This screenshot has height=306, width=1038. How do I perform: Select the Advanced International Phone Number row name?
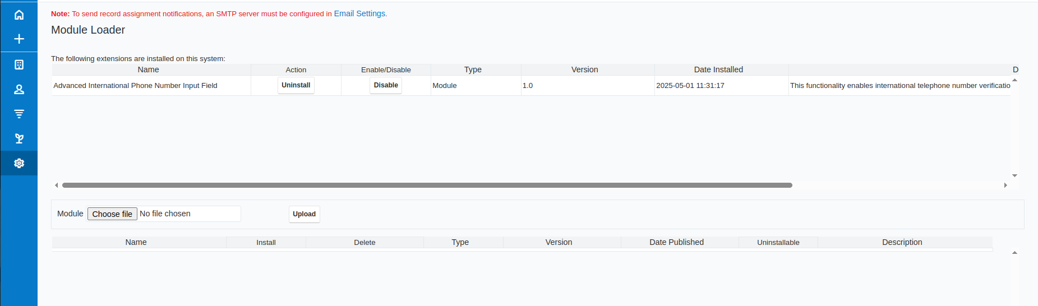tap(135, 86)
